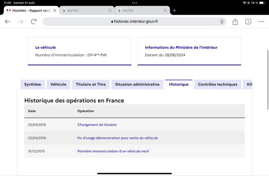The image size is (269, 176).
Task: Open the share sheet icon
Action: (x=235, y=21)
